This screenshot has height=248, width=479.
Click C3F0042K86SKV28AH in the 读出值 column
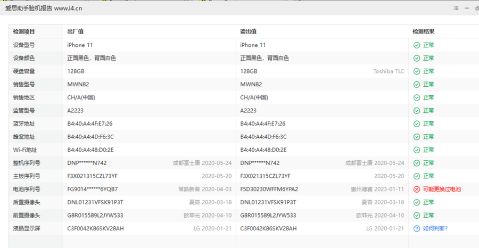(268, 228)
